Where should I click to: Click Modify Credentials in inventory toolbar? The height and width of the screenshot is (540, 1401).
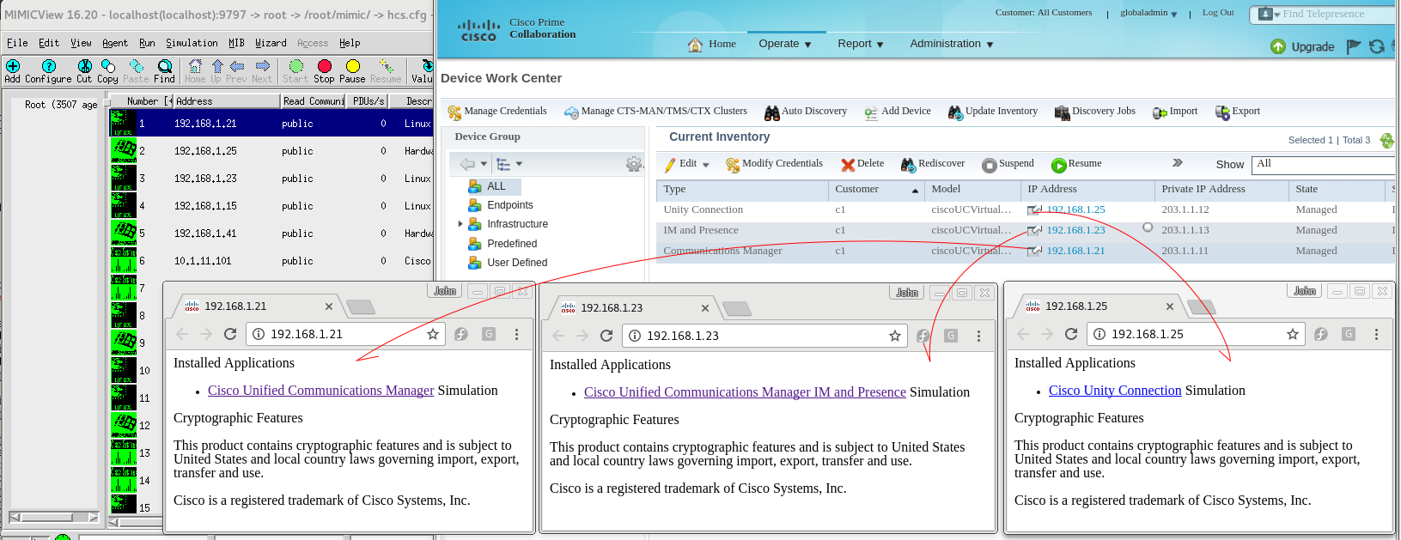[774, 164]
